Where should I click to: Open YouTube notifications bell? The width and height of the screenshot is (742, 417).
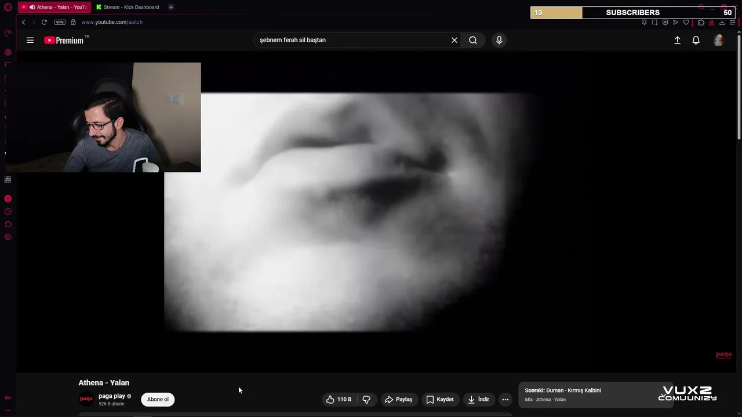click(696, 40)
